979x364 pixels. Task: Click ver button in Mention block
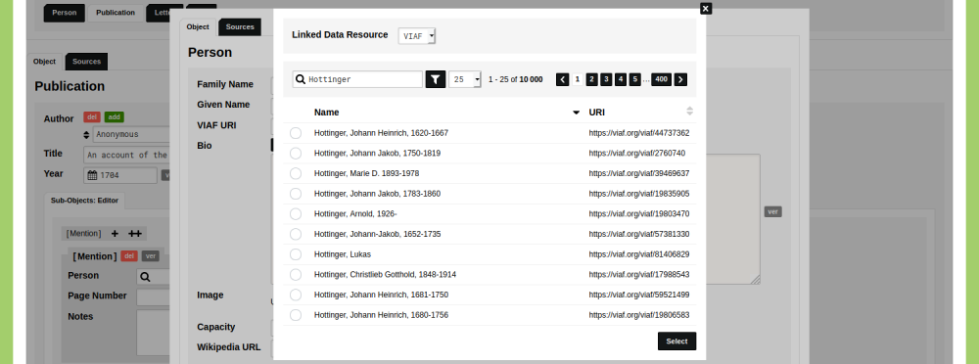coord(151,256)
